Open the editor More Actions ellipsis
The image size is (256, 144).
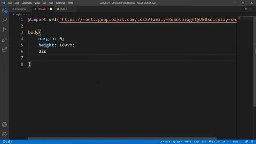251,9
